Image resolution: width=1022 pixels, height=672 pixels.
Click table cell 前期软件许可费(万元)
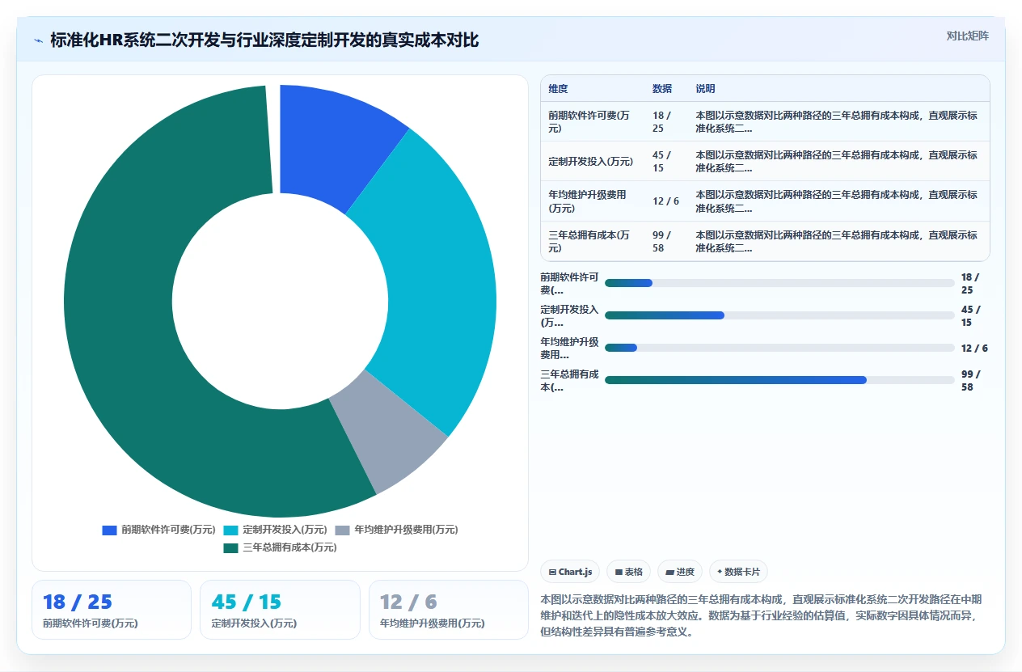pyautogui.click(x=592, y=121)
